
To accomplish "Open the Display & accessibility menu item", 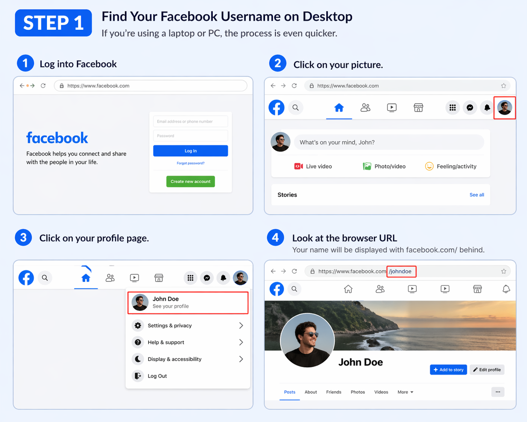I will 188,359.
